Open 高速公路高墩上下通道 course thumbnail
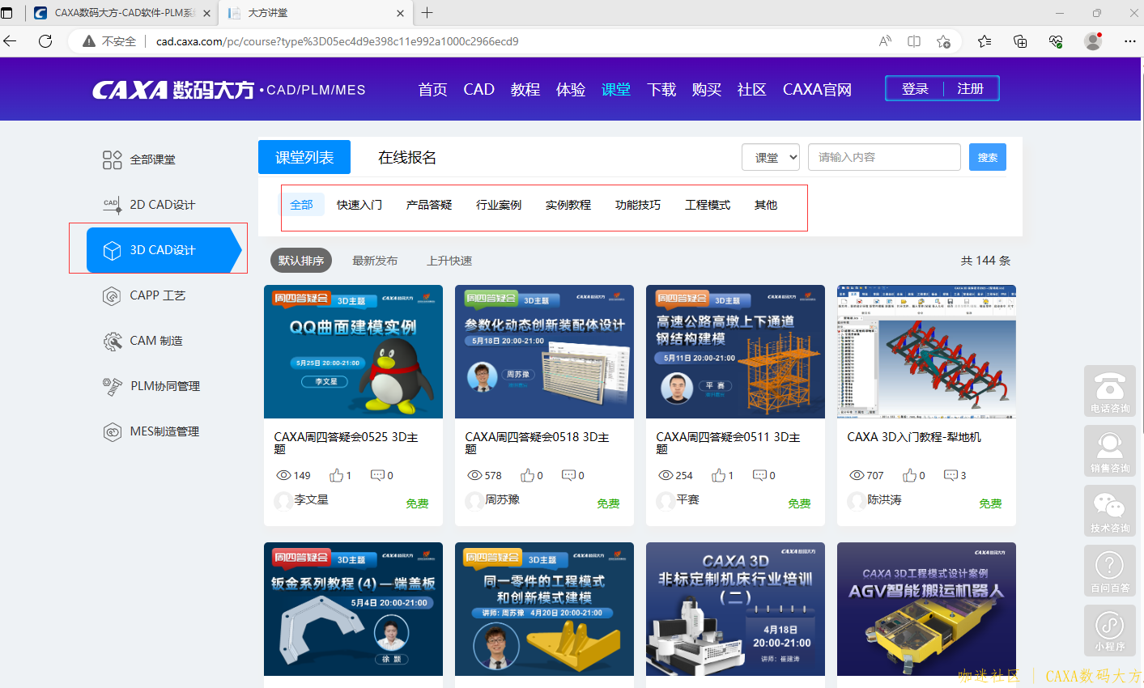Screen dimensions: 1144x688 [x=735, y=351]
